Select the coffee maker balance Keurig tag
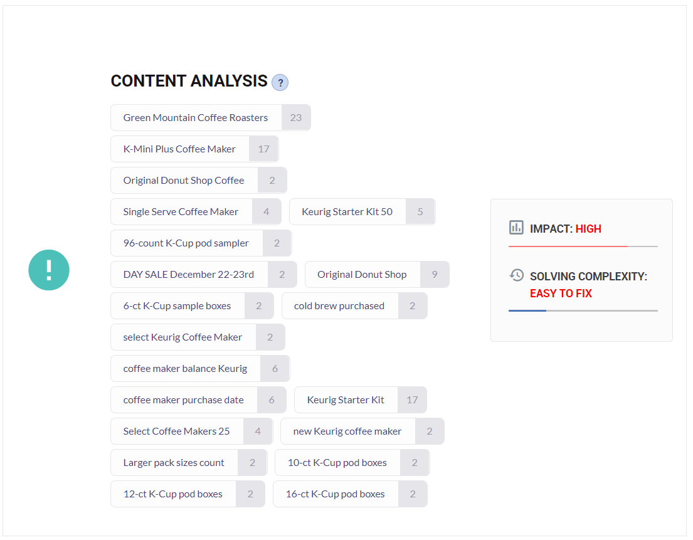Screen dimensions: 693x540 pyautogui.click(x=200, y=369)
